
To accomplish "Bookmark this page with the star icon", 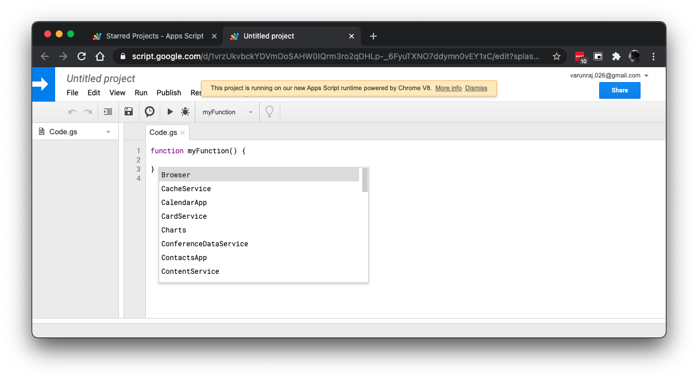I will (x=556, y=56).
